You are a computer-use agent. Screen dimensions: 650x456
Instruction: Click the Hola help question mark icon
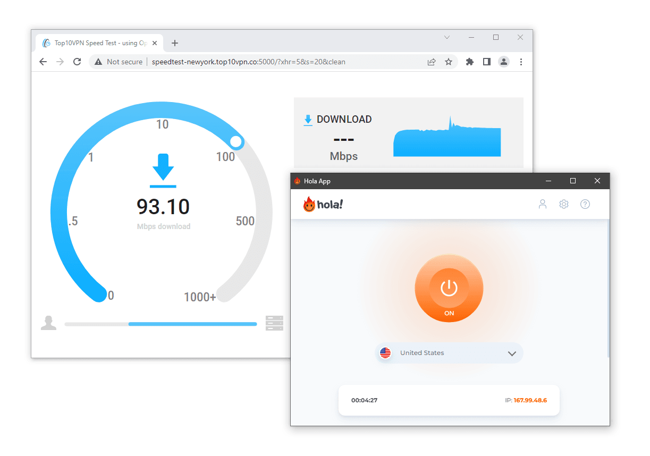pyautogui.click(x=585, y=204)
